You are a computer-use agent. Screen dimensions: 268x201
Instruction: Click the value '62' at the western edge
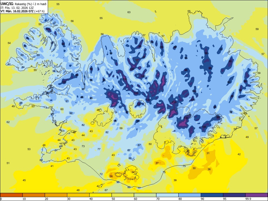tap(8, 122)
